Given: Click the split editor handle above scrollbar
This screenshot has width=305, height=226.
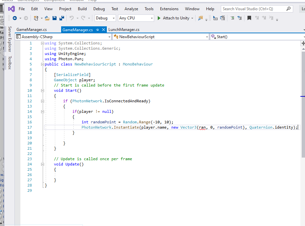Looking at the screenshot, I should point(303,43).
